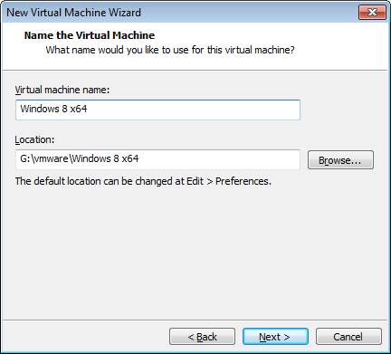391x354 pixels.
Task: Click the default location Edit > Preferences hint
Action: (x=143, y=181)
